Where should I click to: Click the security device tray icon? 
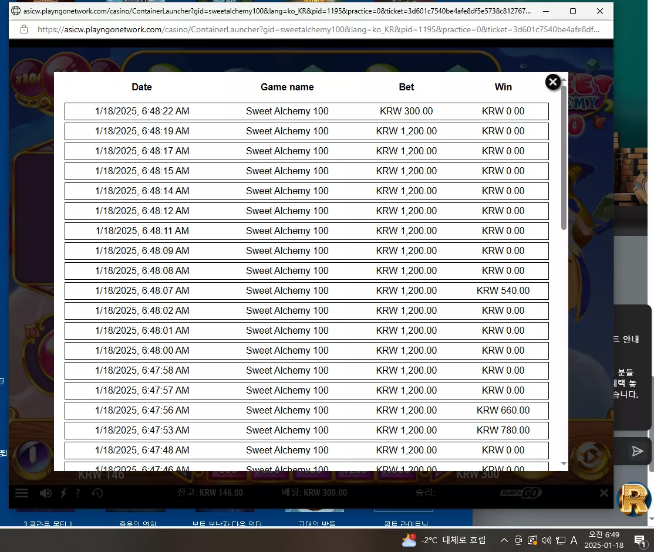[532, 540]
